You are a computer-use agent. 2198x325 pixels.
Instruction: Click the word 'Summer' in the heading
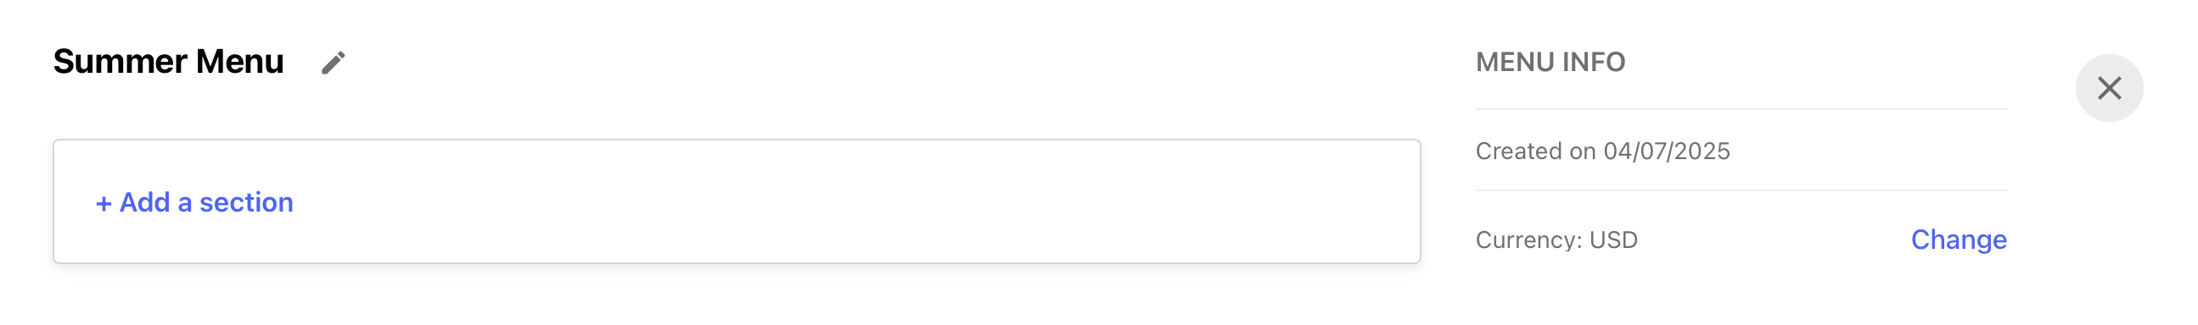121,62
